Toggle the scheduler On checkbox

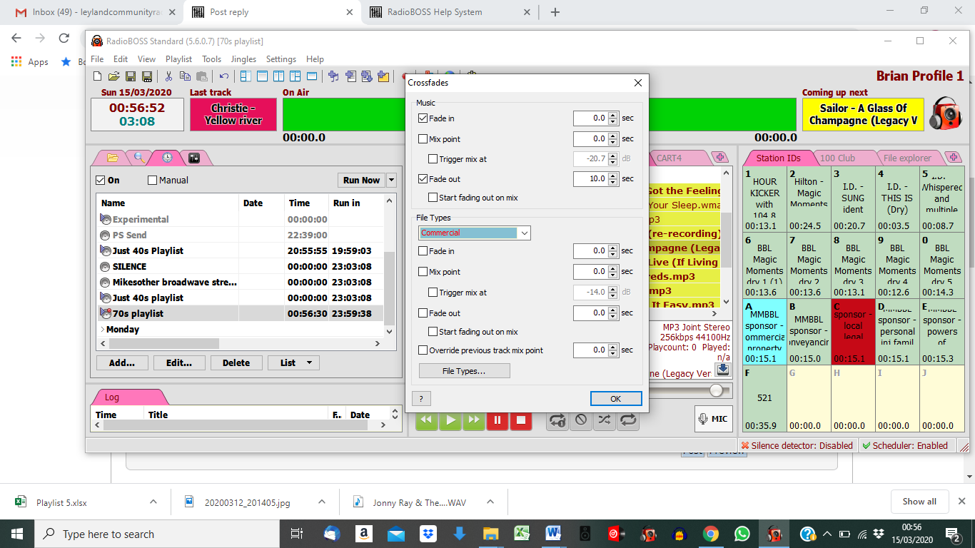pos(101,181)
